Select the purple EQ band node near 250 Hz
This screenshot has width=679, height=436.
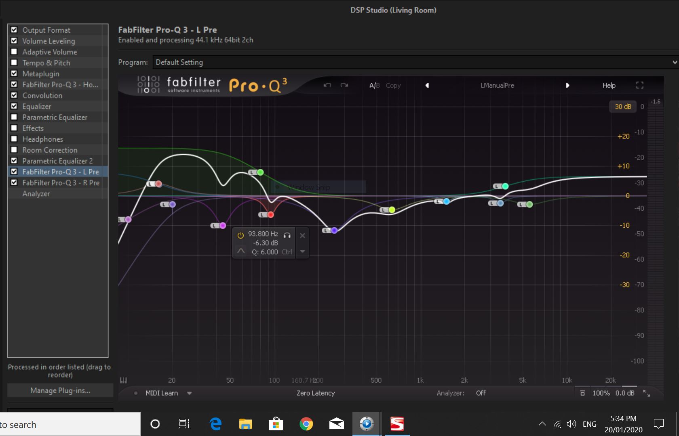pyautogui.click(x=334, y=231)
